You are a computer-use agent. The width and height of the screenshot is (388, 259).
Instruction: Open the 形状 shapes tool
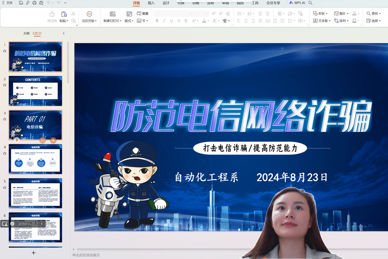point(321,14)
